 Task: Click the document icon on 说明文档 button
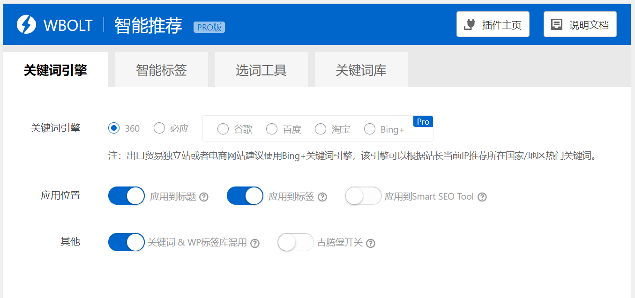pyautogui.click(x=557, y=24)
